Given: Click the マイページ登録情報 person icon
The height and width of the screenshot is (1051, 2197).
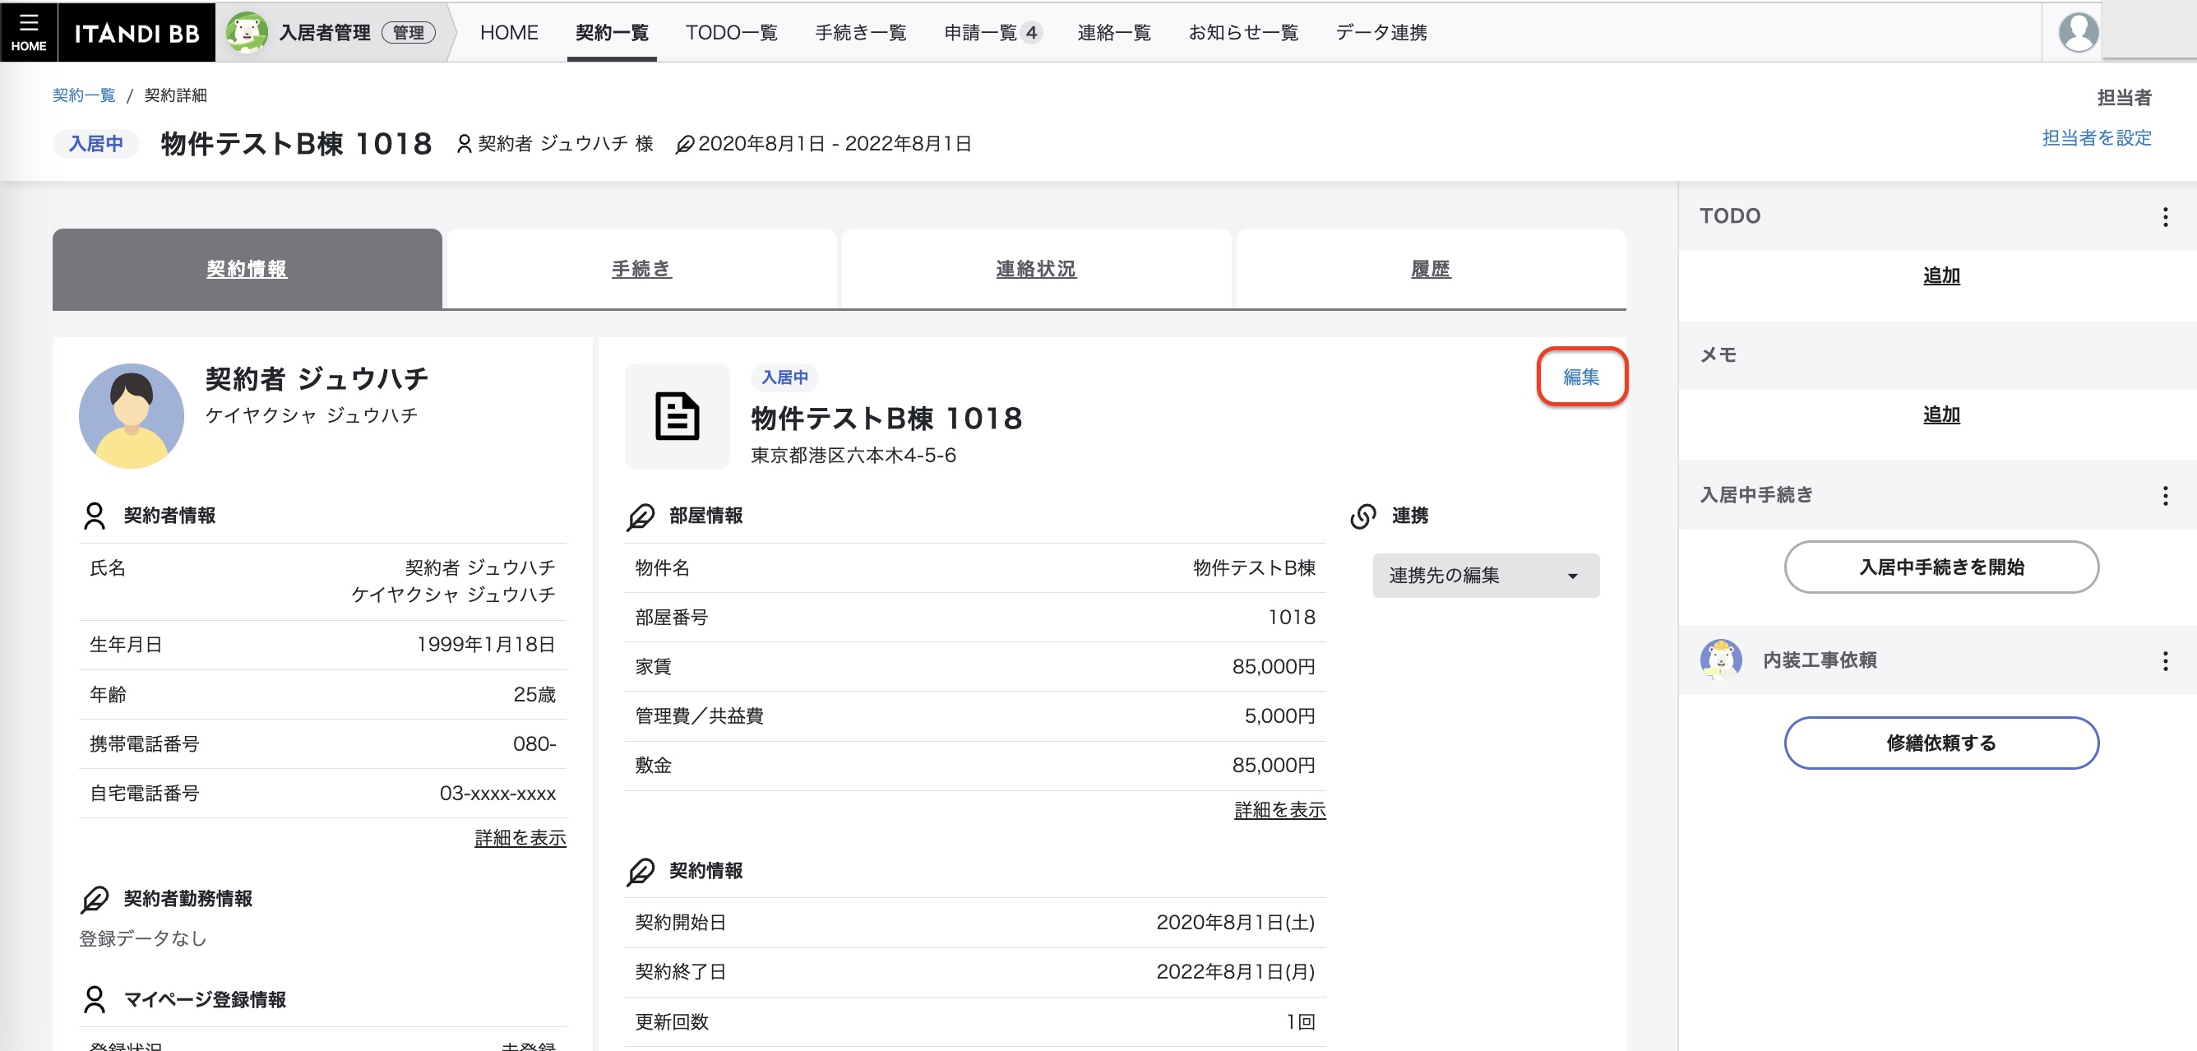Looking at the screenshot, I should click(95, 999).
